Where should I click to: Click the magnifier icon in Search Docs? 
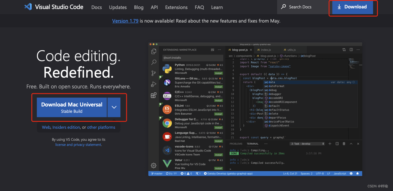(283, 7)
